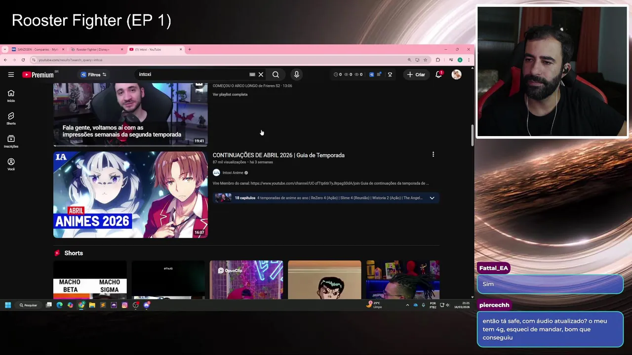Open a new browser tab

click(189, 49)
